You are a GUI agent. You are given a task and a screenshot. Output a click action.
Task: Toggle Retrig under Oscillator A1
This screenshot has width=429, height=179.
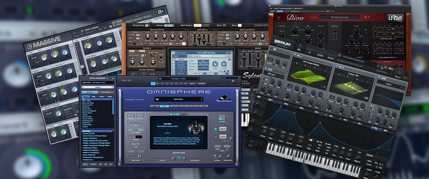click(x=184, y=44)
